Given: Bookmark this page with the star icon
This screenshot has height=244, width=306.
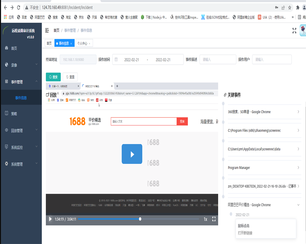Looking at the screenshot, I should click(x=289, y=7).
